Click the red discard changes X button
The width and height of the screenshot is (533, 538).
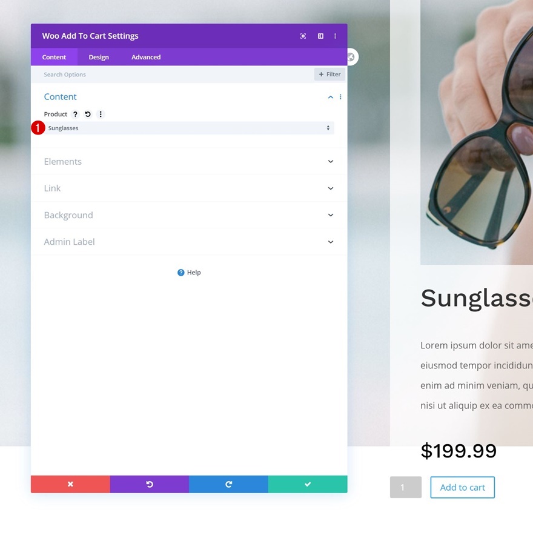[x=70, y=484]
